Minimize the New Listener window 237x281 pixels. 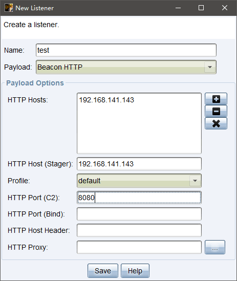(178, 8)
